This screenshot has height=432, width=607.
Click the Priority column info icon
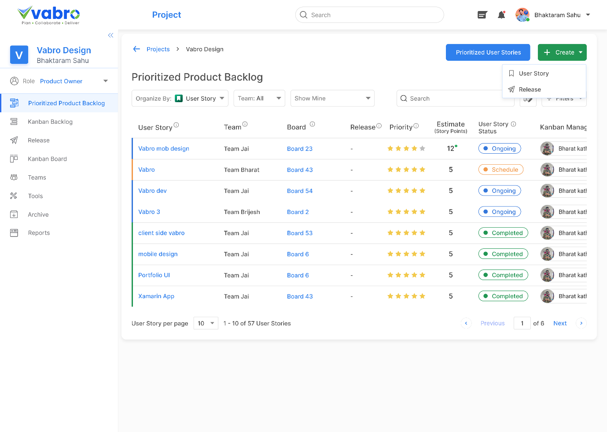(416, 126)
